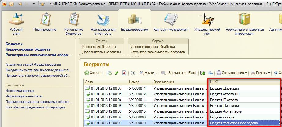Click the 1C main menu logo icon
The width and height of the screenshot is (282, 127).
coord(5,4)
